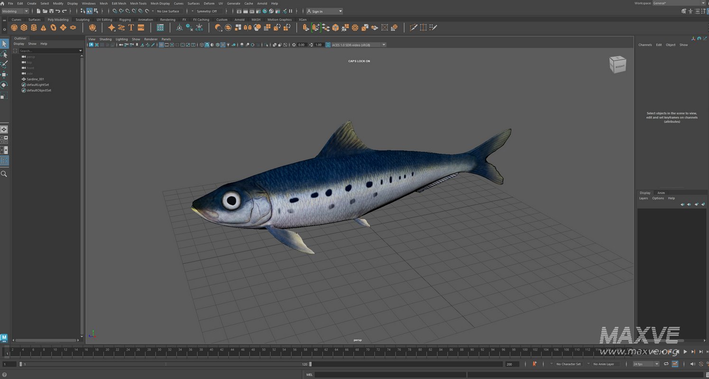The height and width of the screenshot is (379, 709).
Task: Open the Outliner search magnifier icon
Action: (x=16, y=51)
